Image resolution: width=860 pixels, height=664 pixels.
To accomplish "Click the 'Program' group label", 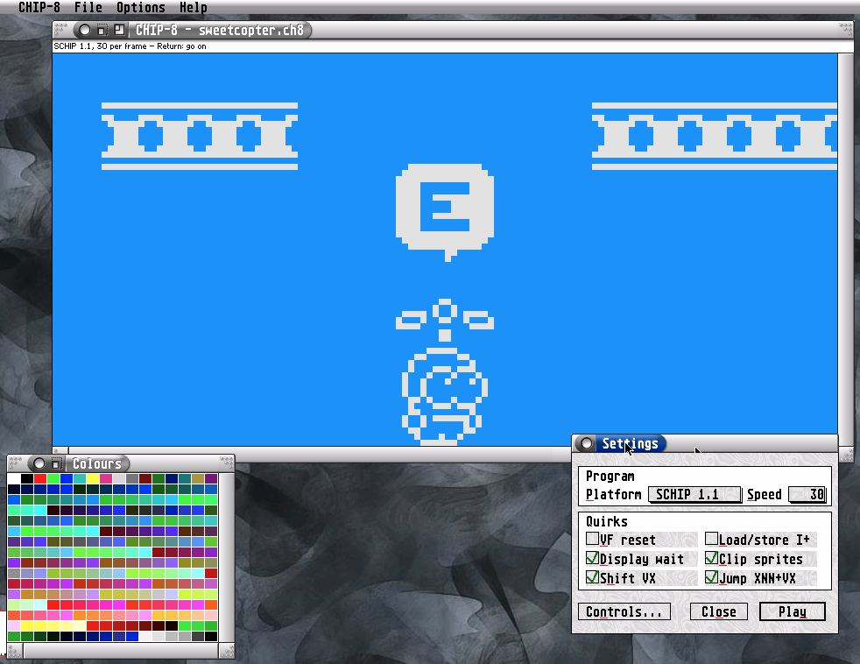I will 610,477.
